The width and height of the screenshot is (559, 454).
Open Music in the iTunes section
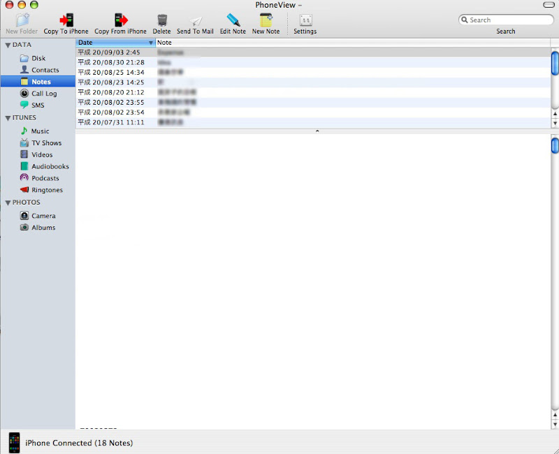(34, 131)
